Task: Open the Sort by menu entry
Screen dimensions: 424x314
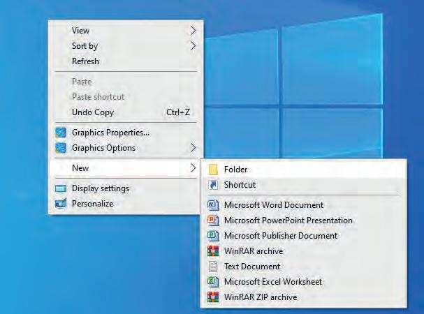Action: (x=126, y=46)
